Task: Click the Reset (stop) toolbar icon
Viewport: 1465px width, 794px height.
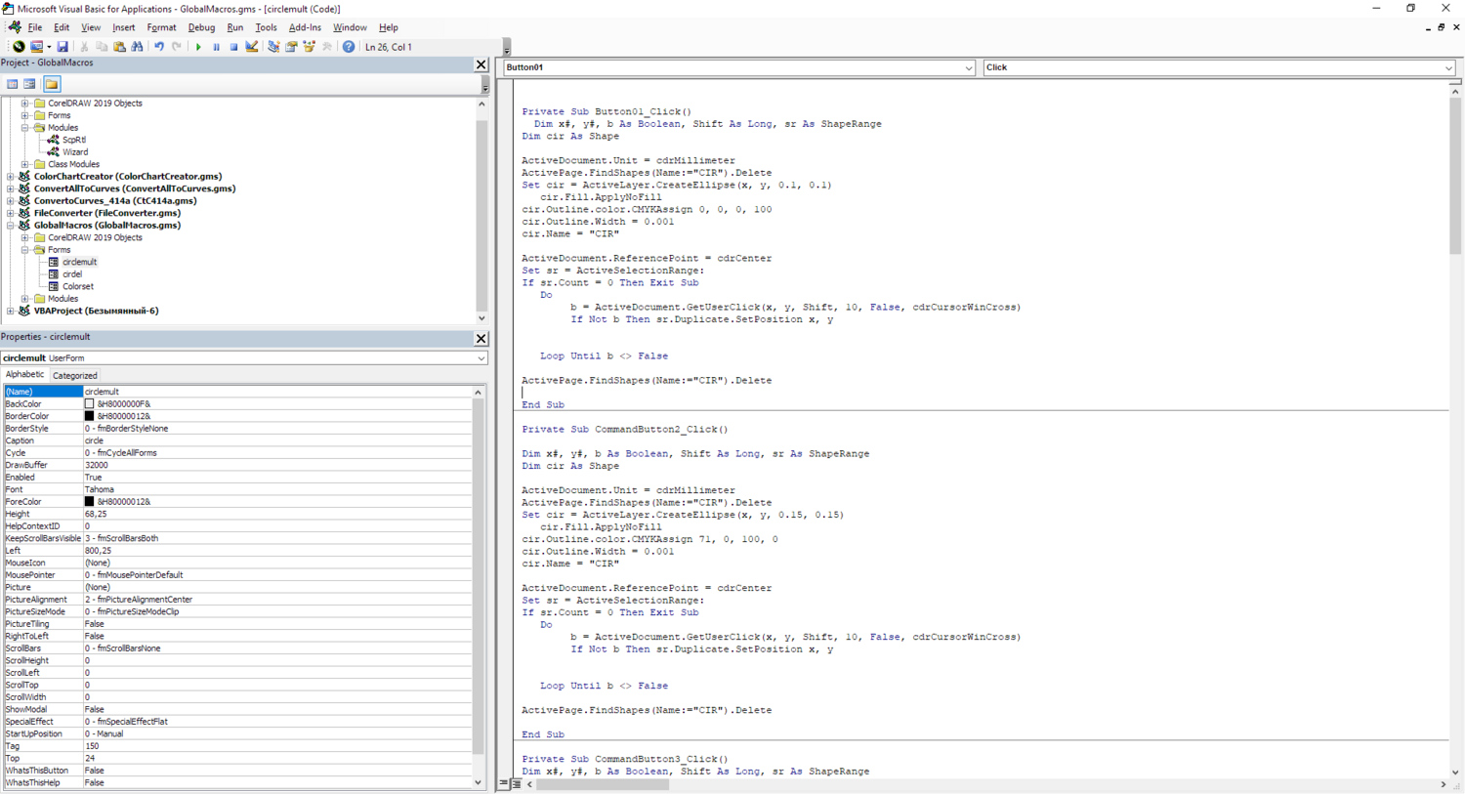Action: coord(233,47)
